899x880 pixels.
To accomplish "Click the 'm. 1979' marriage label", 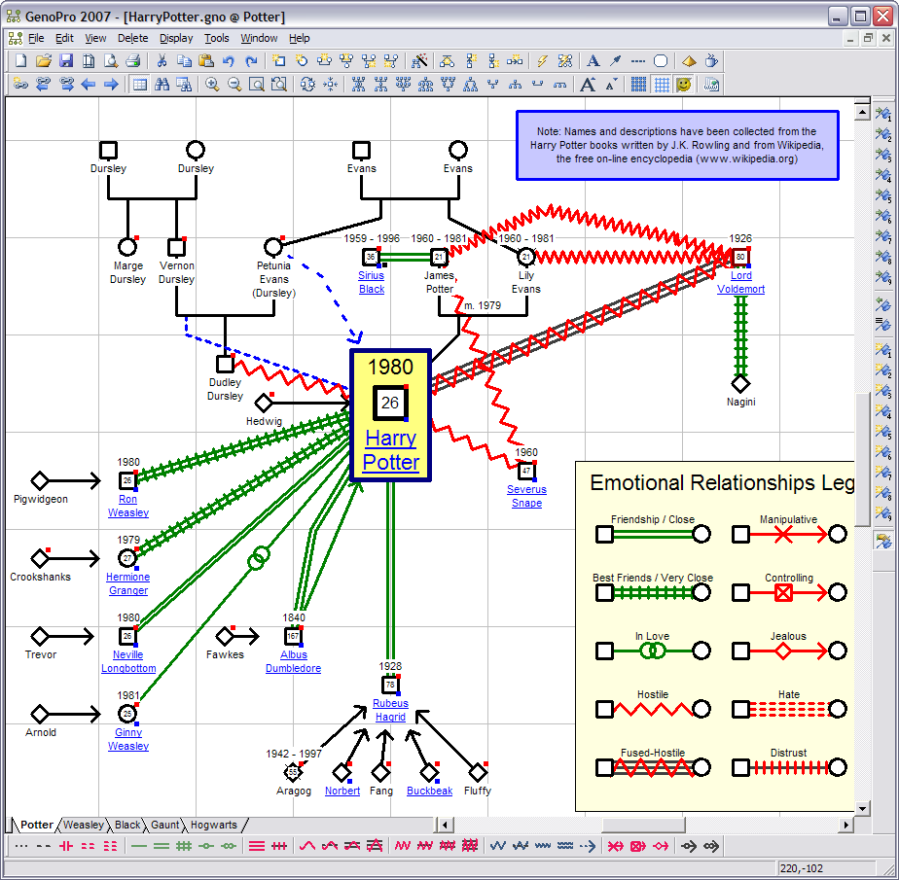I will tap(483, 305).
